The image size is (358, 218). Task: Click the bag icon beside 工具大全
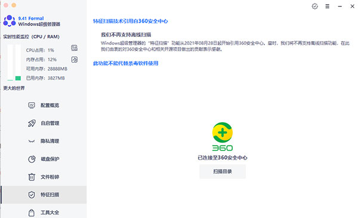point(32,213)
